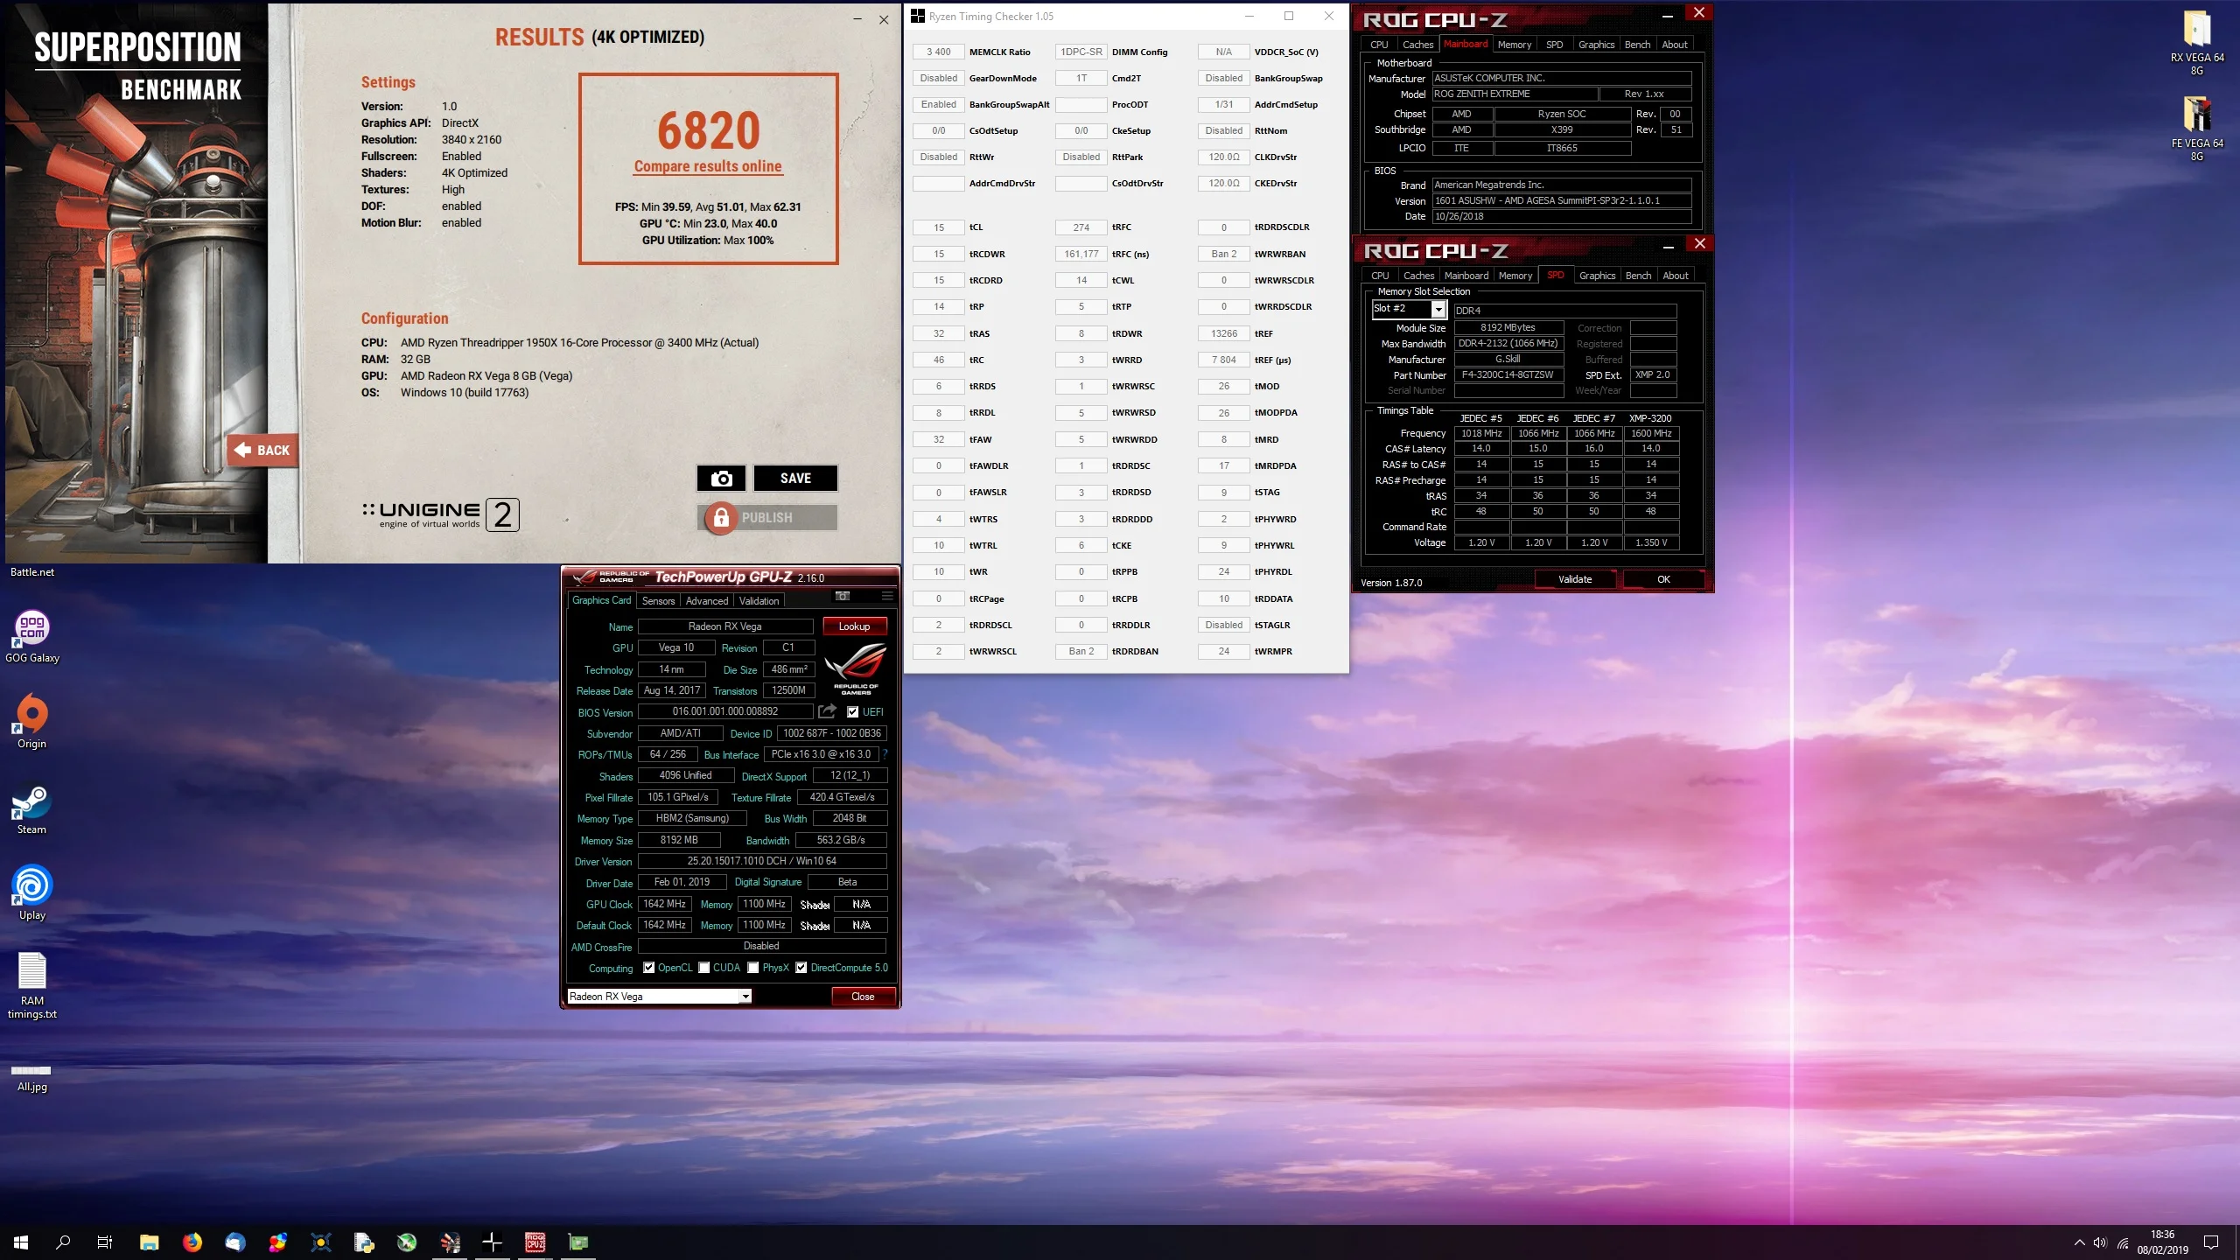This screenshot has height=1260, width=2240.
Task: Click the Lookup button in GPU-Z
Action: pos(854,626)
